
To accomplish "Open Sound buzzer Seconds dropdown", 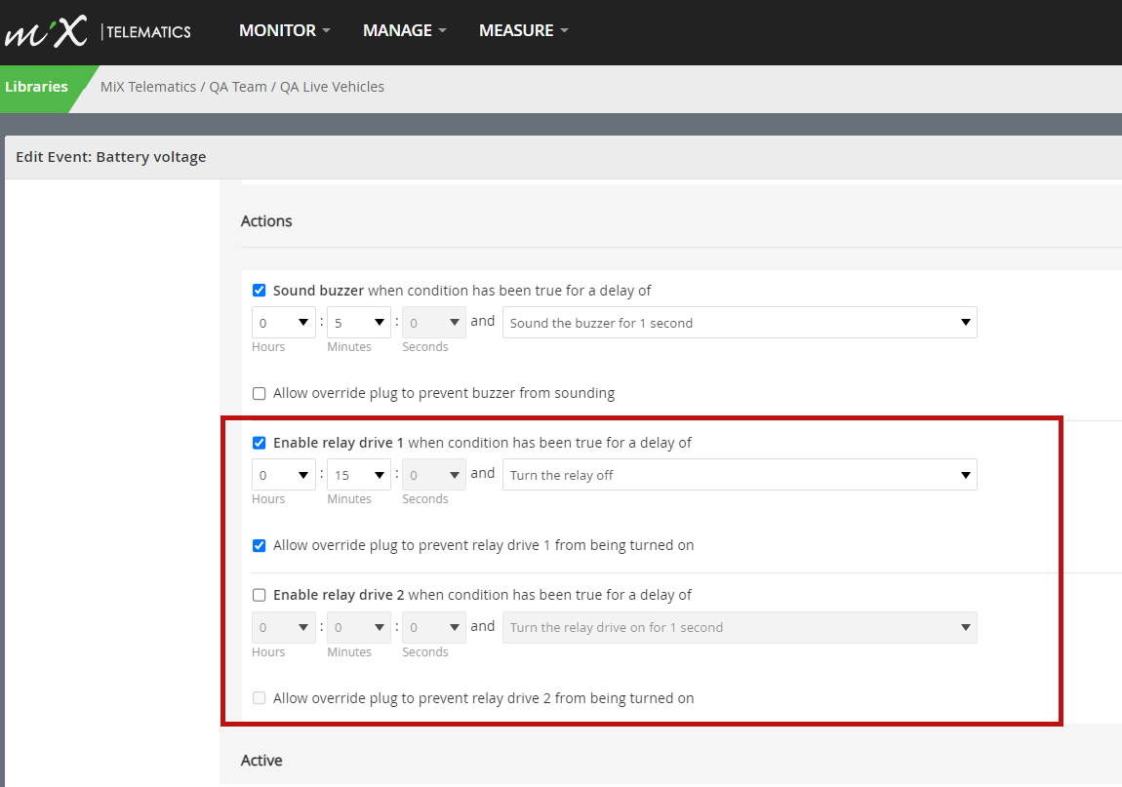I will pyautogui.click(x=433, y=323).
